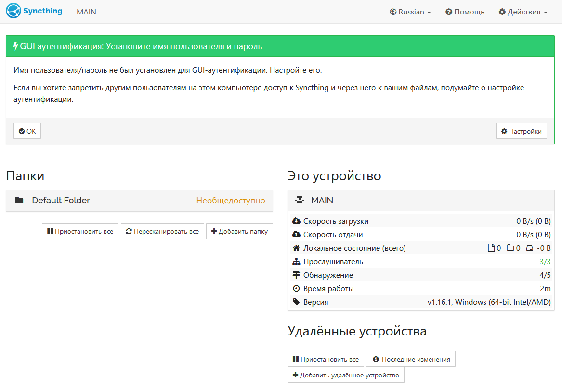Click the device icon next to MAIN
562x389 pixels.
click(299, 200)
